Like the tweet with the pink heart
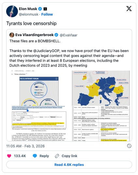Screen dimensions: 138x175 pyautogui.click(x=9, y=156)
